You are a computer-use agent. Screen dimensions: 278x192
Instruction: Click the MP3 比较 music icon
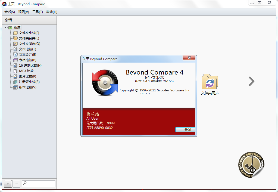15,71
